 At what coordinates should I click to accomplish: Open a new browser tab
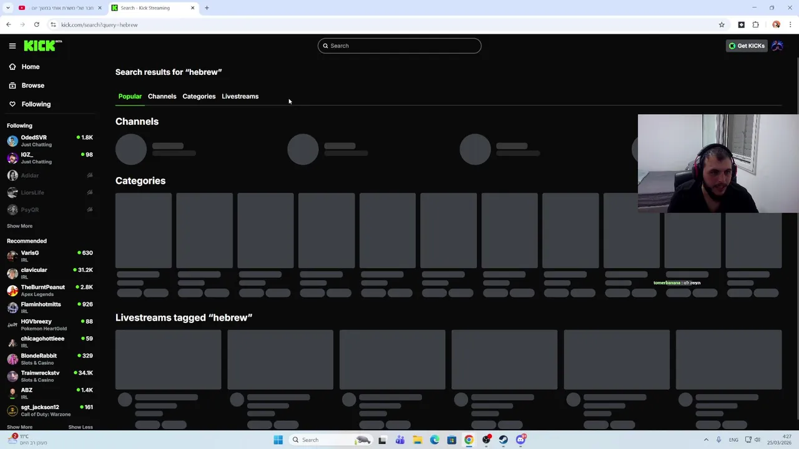pos(207,7)
